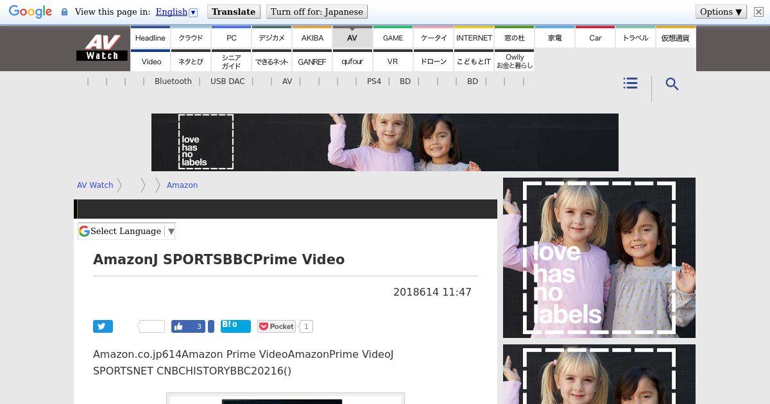Click the AV Watch breadcrumb link
This screenshot has width=770, height=404.
pos(95,185)
